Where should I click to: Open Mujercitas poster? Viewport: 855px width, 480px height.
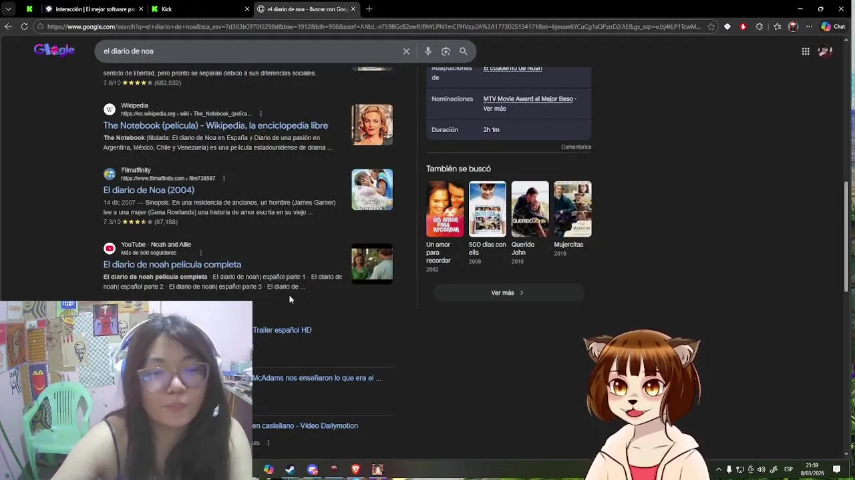click(572, 209)
